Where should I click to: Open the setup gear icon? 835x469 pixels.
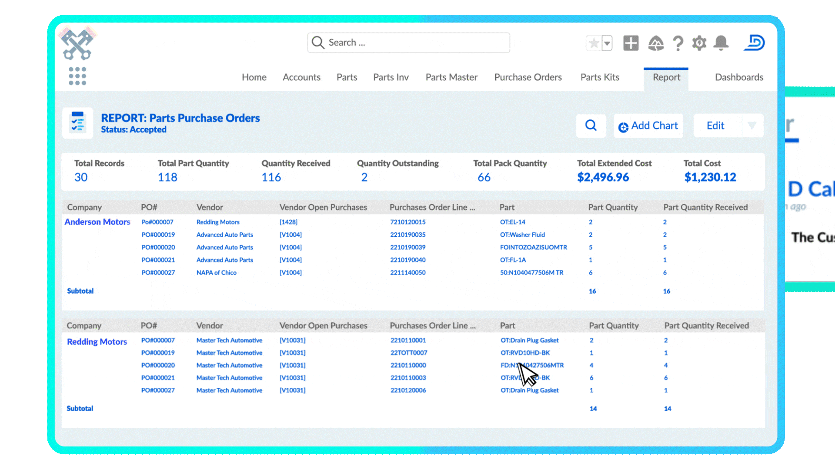click(x=699, y=43)
